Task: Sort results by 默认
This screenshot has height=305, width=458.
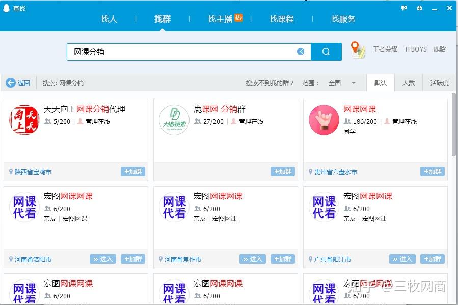Action: (x=380, y=83)
